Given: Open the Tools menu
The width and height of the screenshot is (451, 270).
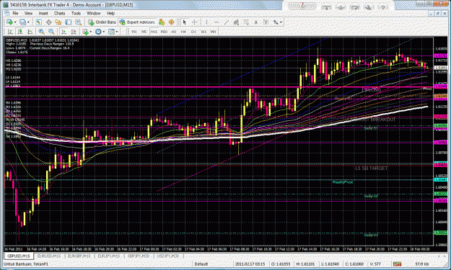Looking at the screenshot, I should tap(76, 13).
